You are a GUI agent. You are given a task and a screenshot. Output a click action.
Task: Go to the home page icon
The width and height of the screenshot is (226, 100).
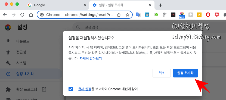tap(31, 15)
